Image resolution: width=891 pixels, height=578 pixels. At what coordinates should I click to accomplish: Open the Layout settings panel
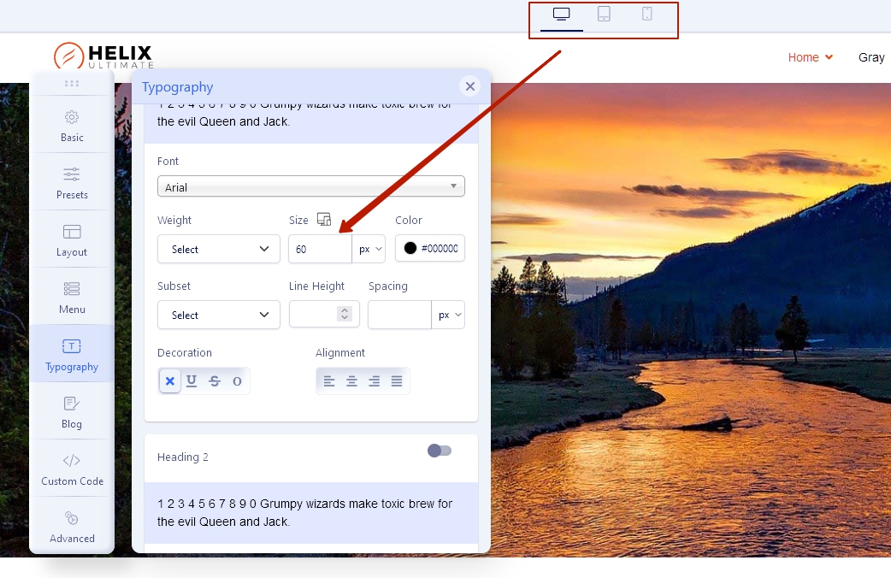tap(72, 239)
